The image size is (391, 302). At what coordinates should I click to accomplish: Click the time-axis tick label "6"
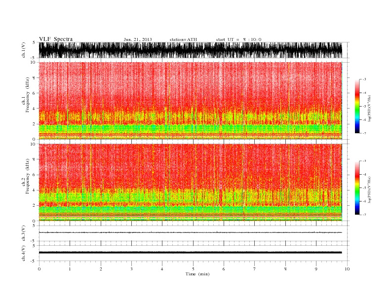(x=224, y=269)
